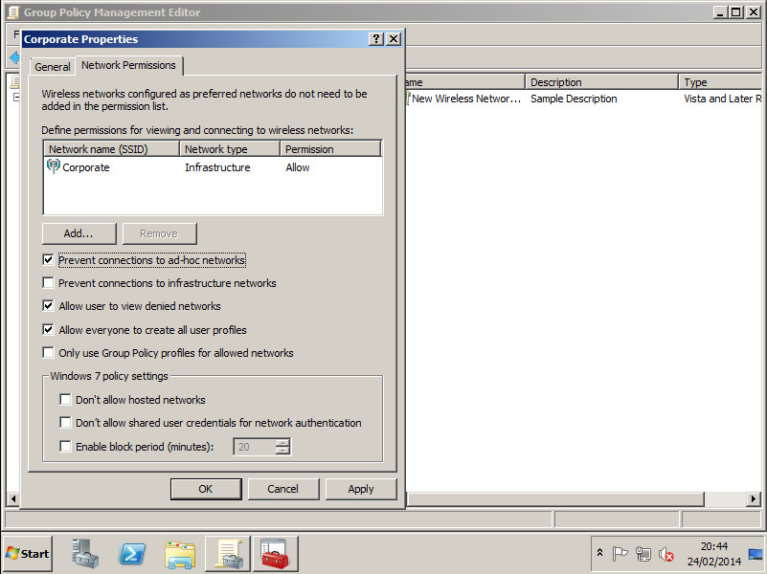This screenshot has width=767, height=574.
Task: Click the help question mark button
Action: click(375, 39)
